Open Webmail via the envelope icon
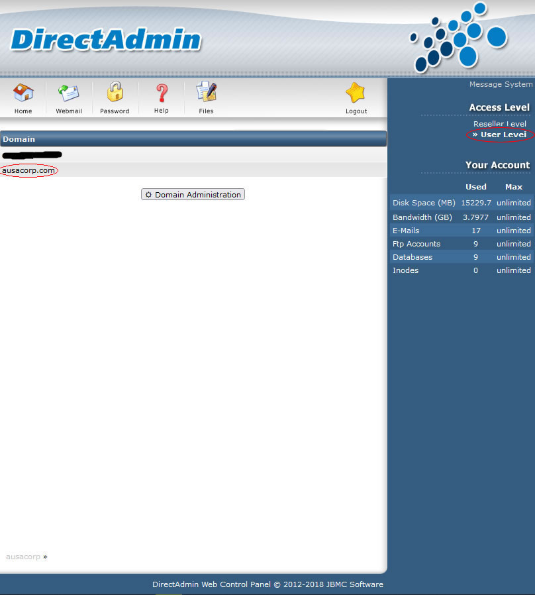The height and width of the screenshot is (595, 535). 68,93
